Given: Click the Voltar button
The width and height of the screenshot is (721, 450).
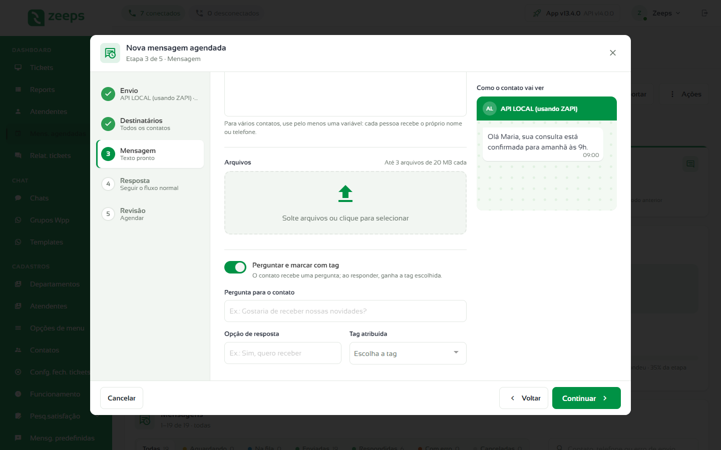Looking at the screenshot, I should pos(524,398).
